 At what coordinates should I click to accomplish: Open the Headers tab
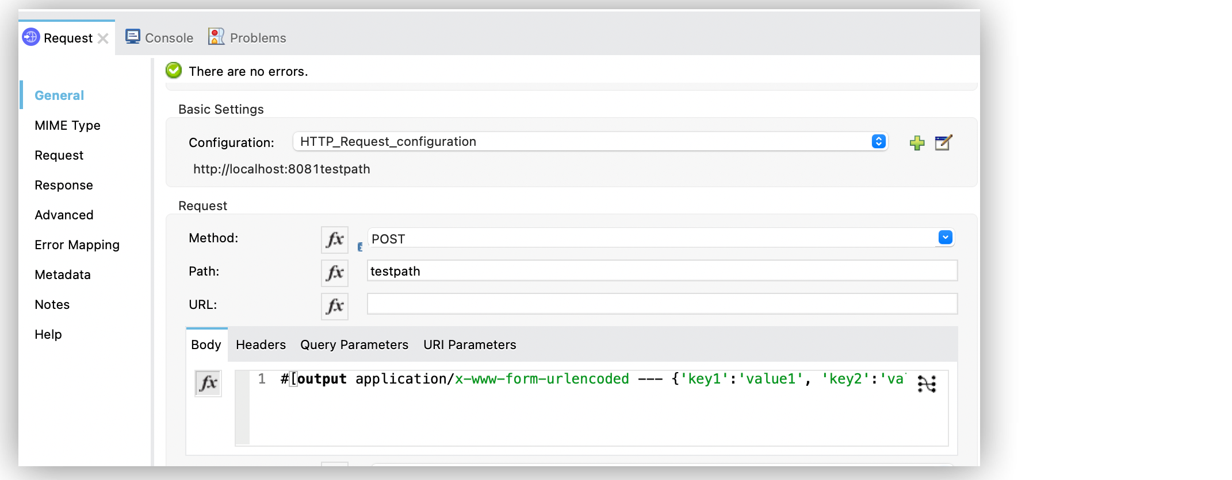(x=261, y=344)
